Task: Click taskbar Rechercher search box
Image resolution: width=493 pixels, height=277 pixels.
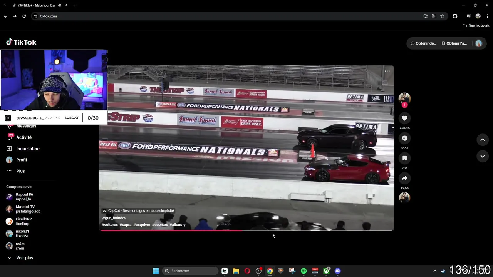Action: tap(190, 271)
